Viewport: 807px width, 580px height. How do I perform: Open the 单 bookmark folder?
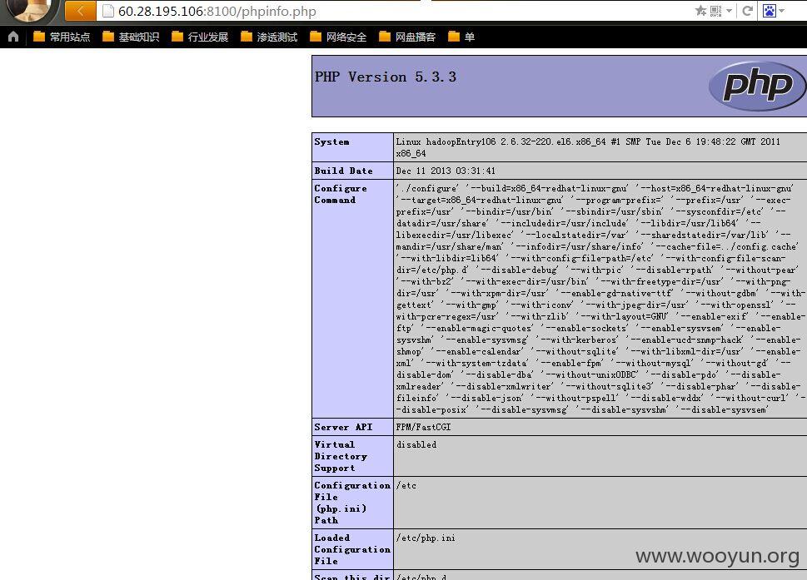pyautogui.click(x=461, y=37)
